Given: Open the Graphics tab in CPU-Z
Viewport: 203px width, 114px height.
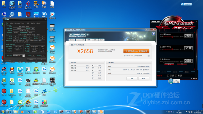Looking at the screenshot, I should pos(33,23).
